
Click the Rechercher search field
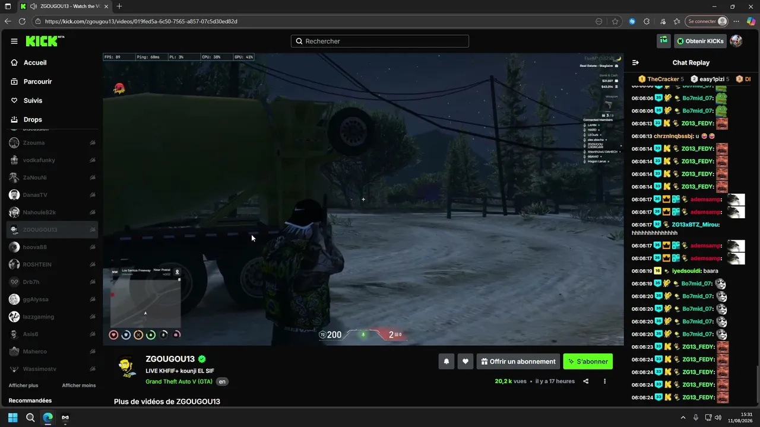pyautogui.click(x=380, y=41)
